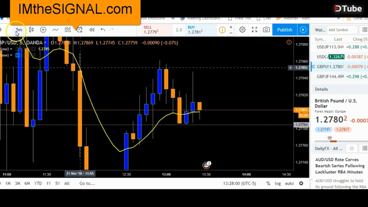Toggle visibility eye of the second indicator

tap(18, 55)
